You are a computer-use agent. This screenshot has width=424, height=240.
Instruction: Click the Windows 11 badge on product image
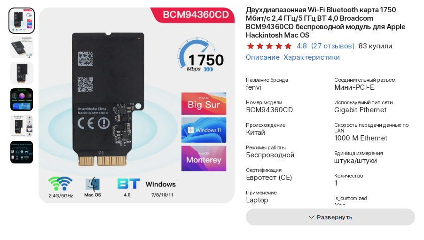point(204,130)
